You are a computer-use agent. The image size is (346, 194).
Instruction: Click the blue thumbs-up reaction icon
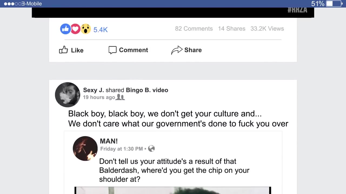coord(65,29)
